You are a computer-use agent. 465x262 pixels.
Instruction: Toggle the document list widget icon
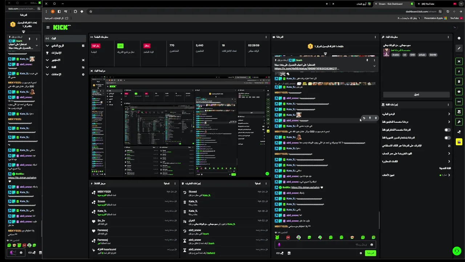(459, 82)
